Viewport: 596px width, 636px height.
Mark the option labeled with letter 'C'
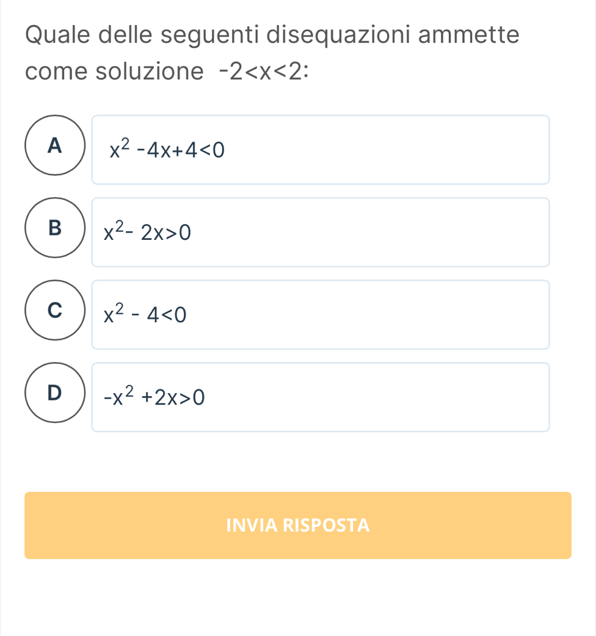pos(56,310)
